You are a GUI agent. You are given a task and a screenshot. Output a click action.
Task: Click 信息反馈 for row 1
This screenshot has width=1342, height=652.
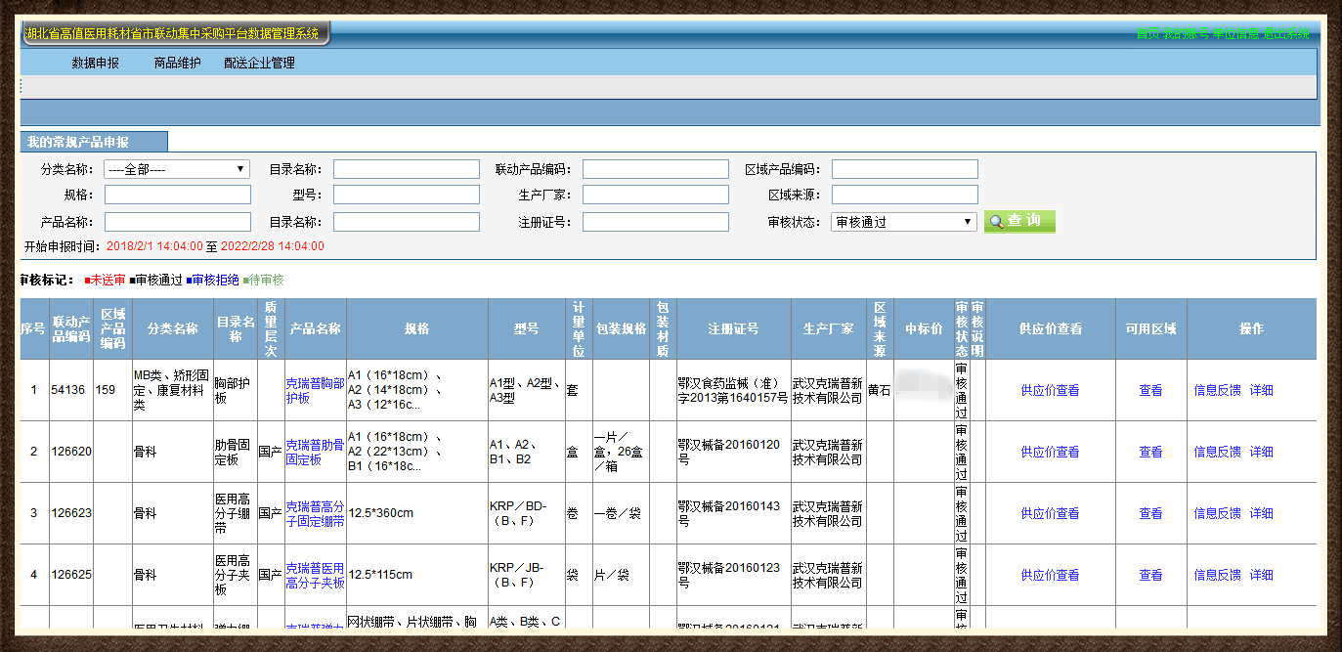coord(1217,390)
